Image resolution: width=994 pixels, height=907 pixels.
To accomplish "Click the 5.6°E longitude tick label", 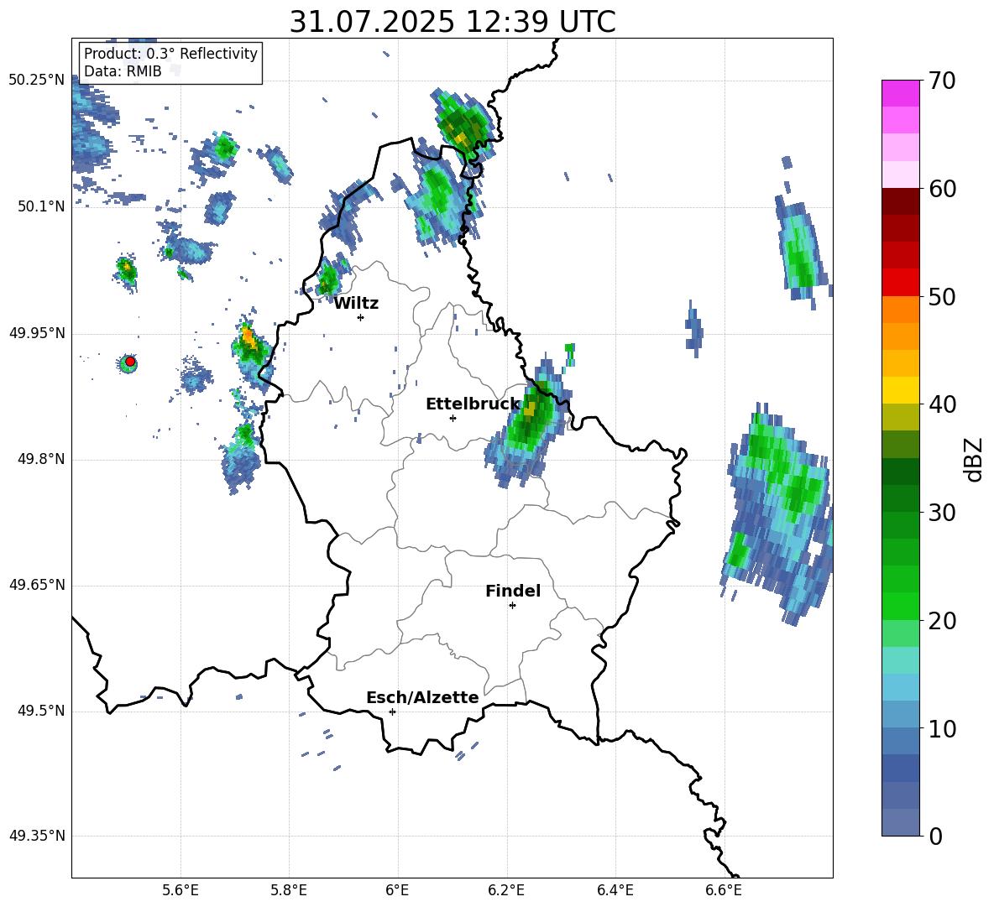I will [180, 890].
